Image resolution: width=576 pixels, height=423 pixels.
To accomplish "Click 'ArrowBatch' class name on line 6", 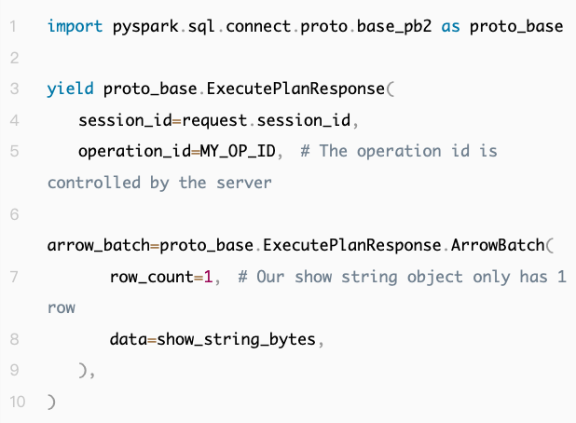I will pos(498,245).
